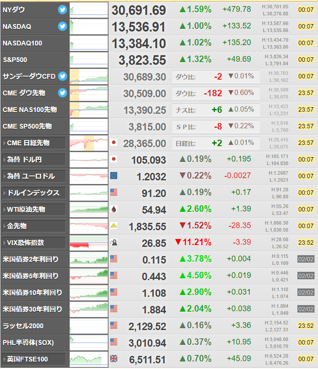Click the NYダウ price 30,691.69
The width and height of the screenshot is (318, 369).
139,11
